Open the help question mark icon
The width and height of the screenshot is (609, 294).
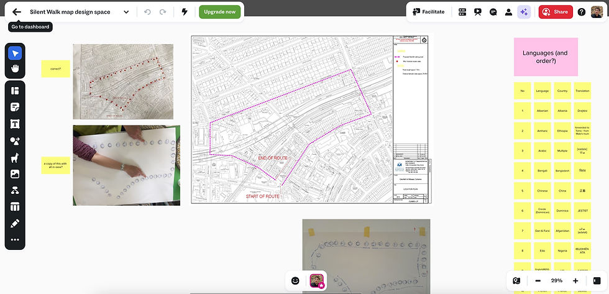tap(582, 12)
